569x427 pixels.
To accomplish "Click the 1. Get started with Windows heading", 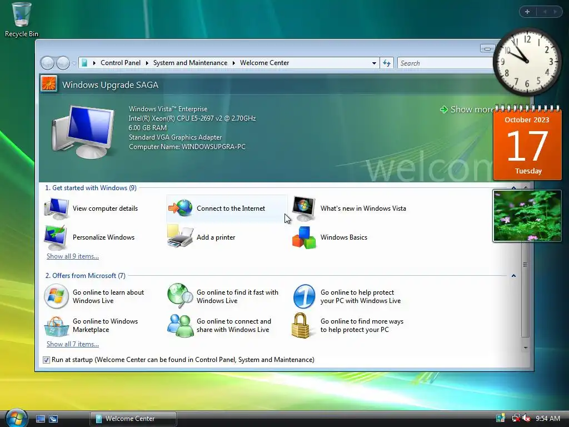I will 91,188.
